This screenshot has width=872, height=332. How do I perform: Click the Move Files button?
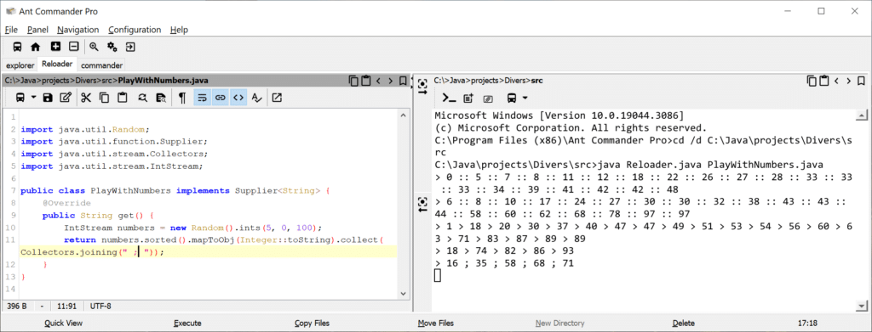[435, 324]
